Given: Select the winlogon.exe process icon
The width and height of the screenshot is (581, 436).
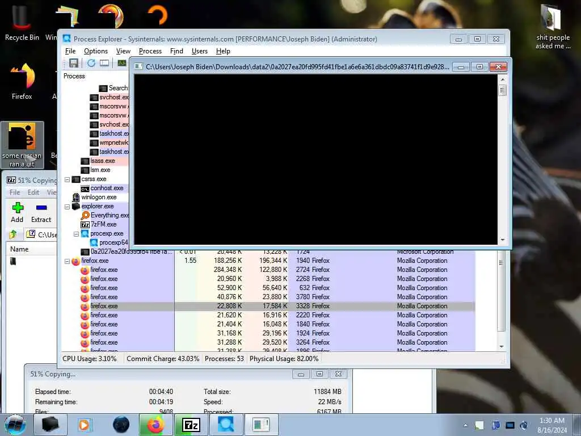Looking at the screenshot, I should pos(76,197).
